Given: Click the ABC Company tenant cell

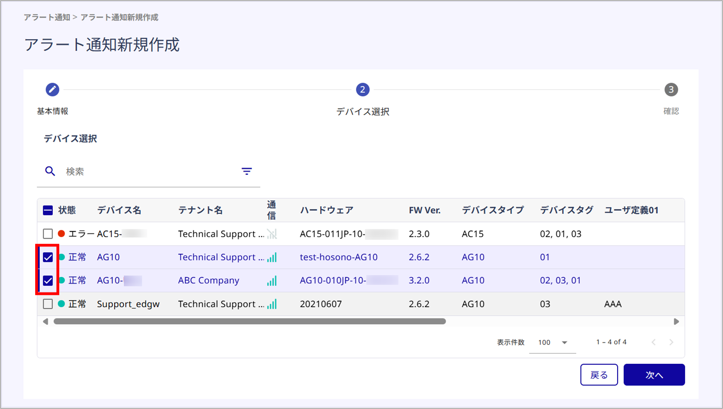Looking at the screenshot, I should (x=208, y=281).
